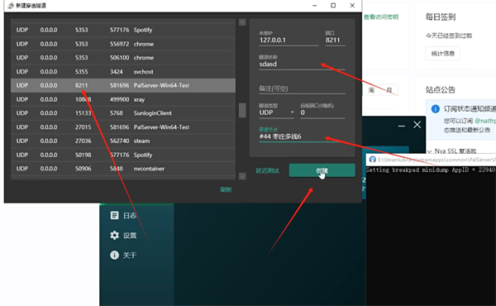
Task: Select the nvcontainer row on port 50906
Action: [123, 169]
